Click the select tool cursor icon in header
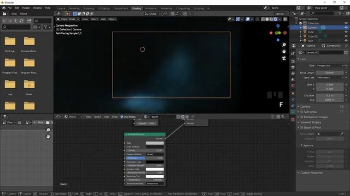Screen dimensions: 350x196 (67, 14)
